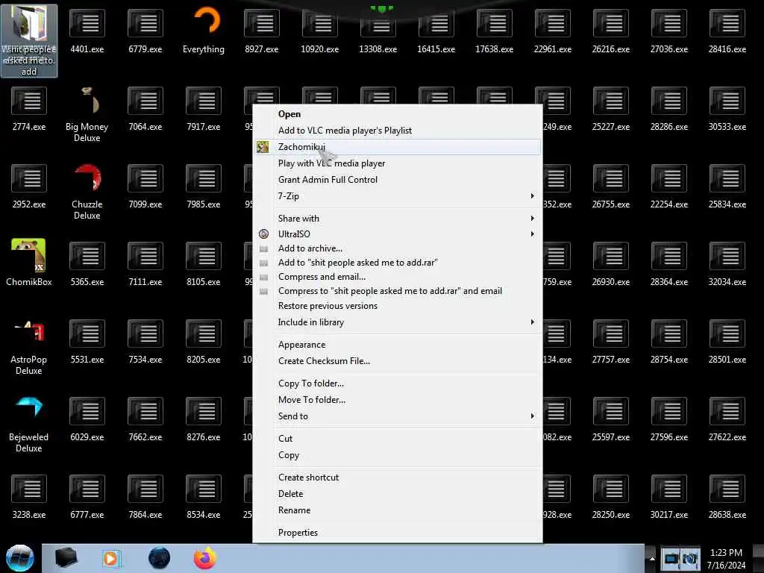Expand the 7-Zip submenu

[398, 196]
